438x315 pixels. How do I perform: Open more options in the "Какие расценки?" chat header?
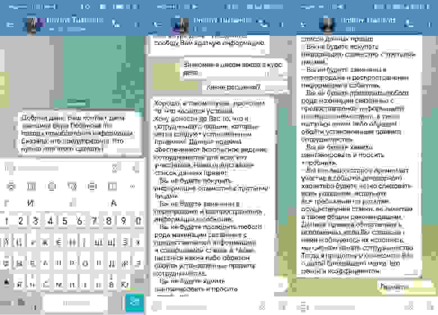pos(281,25)
